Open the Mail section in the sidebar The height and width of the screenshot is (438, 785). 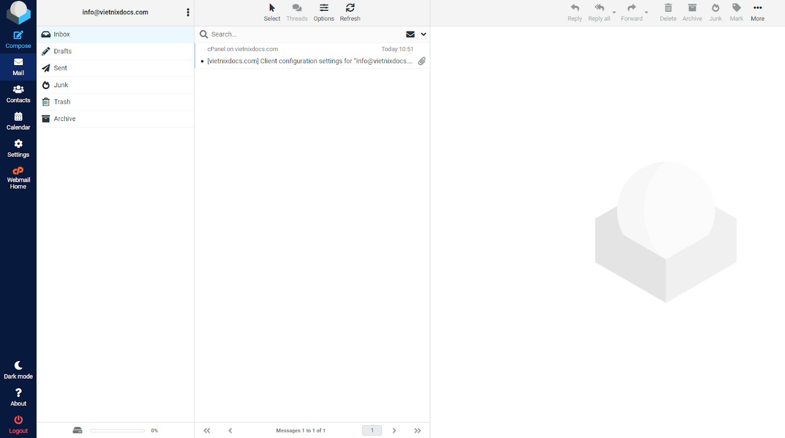pyautogui.click(x=18, y=67)
